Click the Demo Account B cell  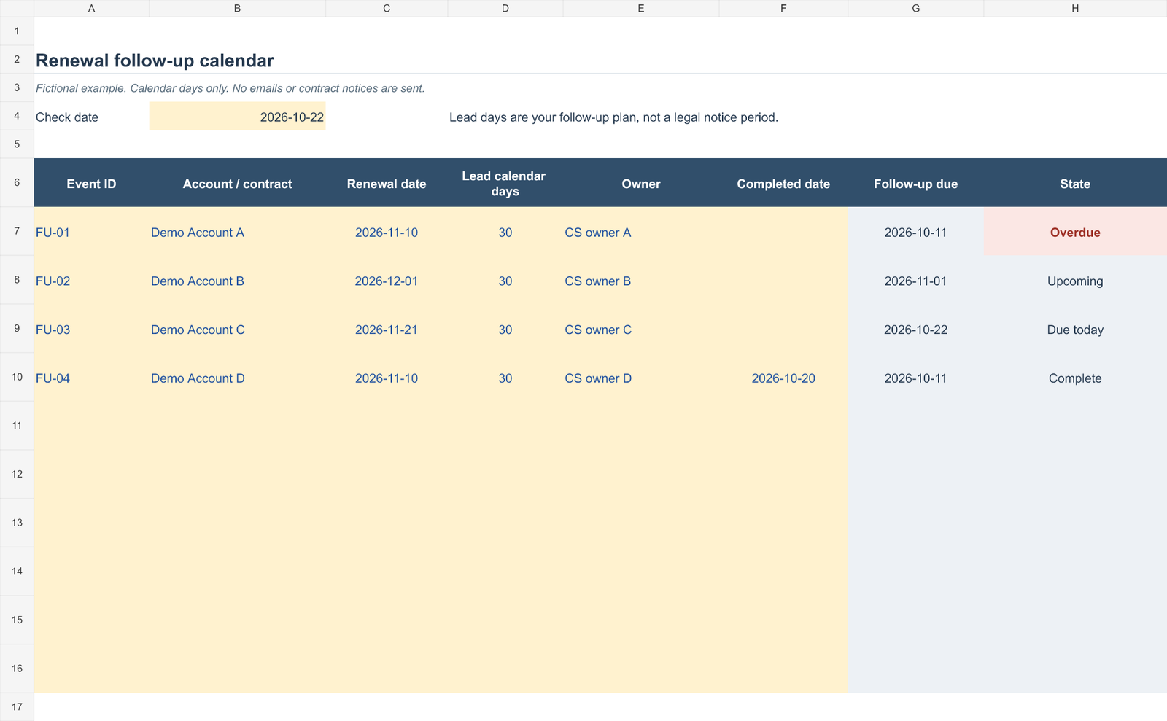(x=237, y=281)
